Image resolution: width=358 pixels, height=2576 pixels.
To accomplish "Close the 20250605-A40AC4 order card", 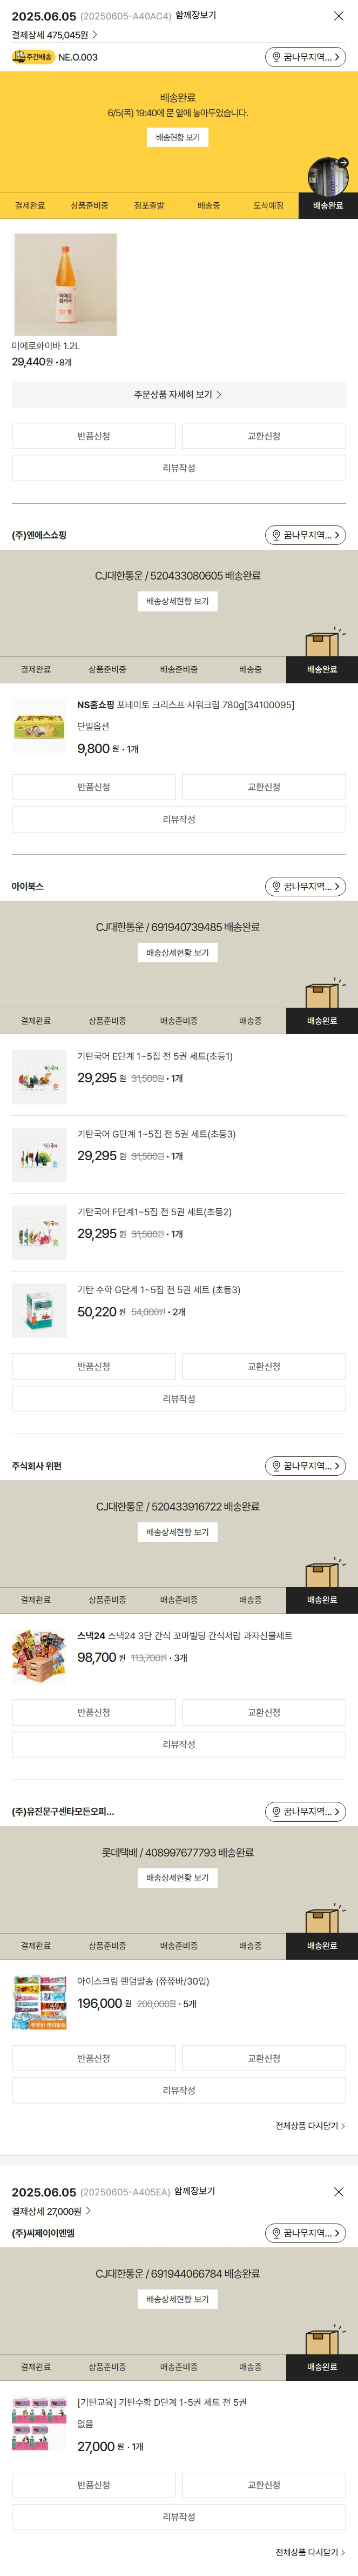I will (x=338, y=16).
